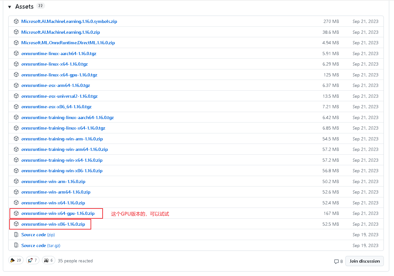Click the package icon next to onnxruntime-osx-arm64-1.16.0.tgz
This screenshot has height=276, width=394.
16,85
